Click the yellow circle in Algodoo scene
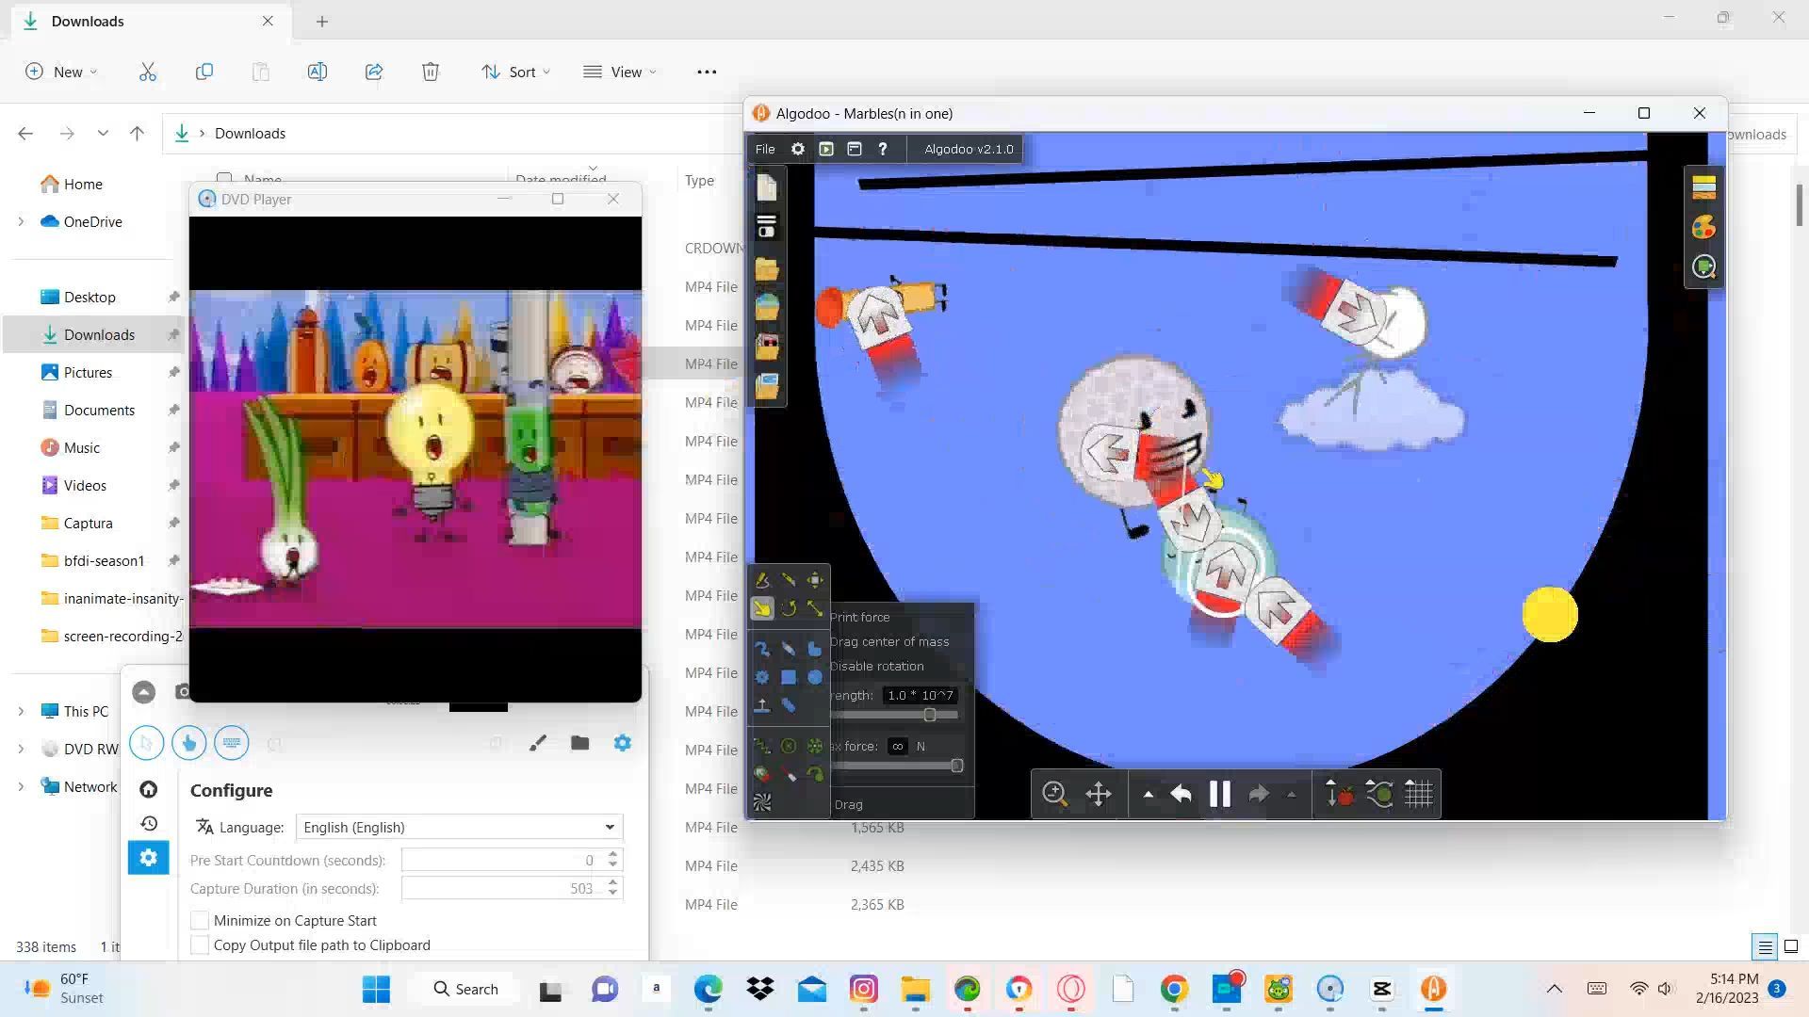This screenshot has height=1017, width=1809. coord(1550,614)
